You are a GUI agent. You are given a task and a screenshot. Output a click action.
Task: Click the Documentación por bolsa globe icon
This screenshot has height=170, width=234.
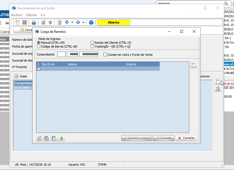14,8
